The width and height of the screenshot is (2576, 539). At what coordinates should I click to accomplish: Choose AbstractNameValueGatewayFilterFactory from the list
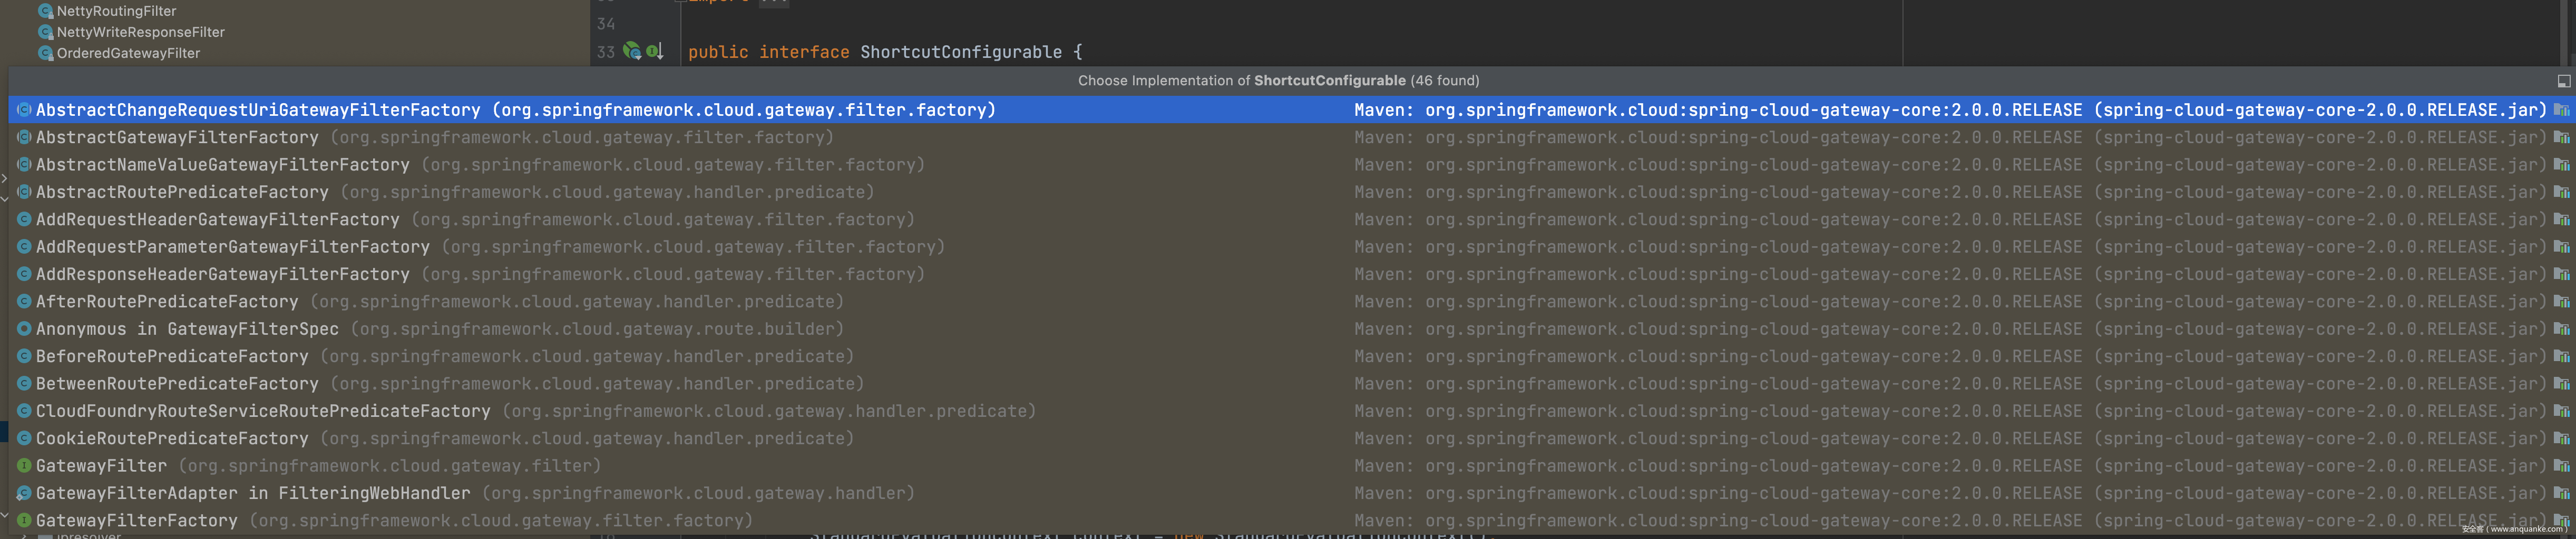tap(222, 165)
